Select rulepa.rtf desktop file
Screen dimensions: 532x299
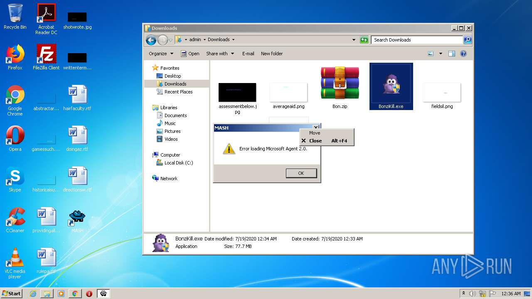point(46,261)
